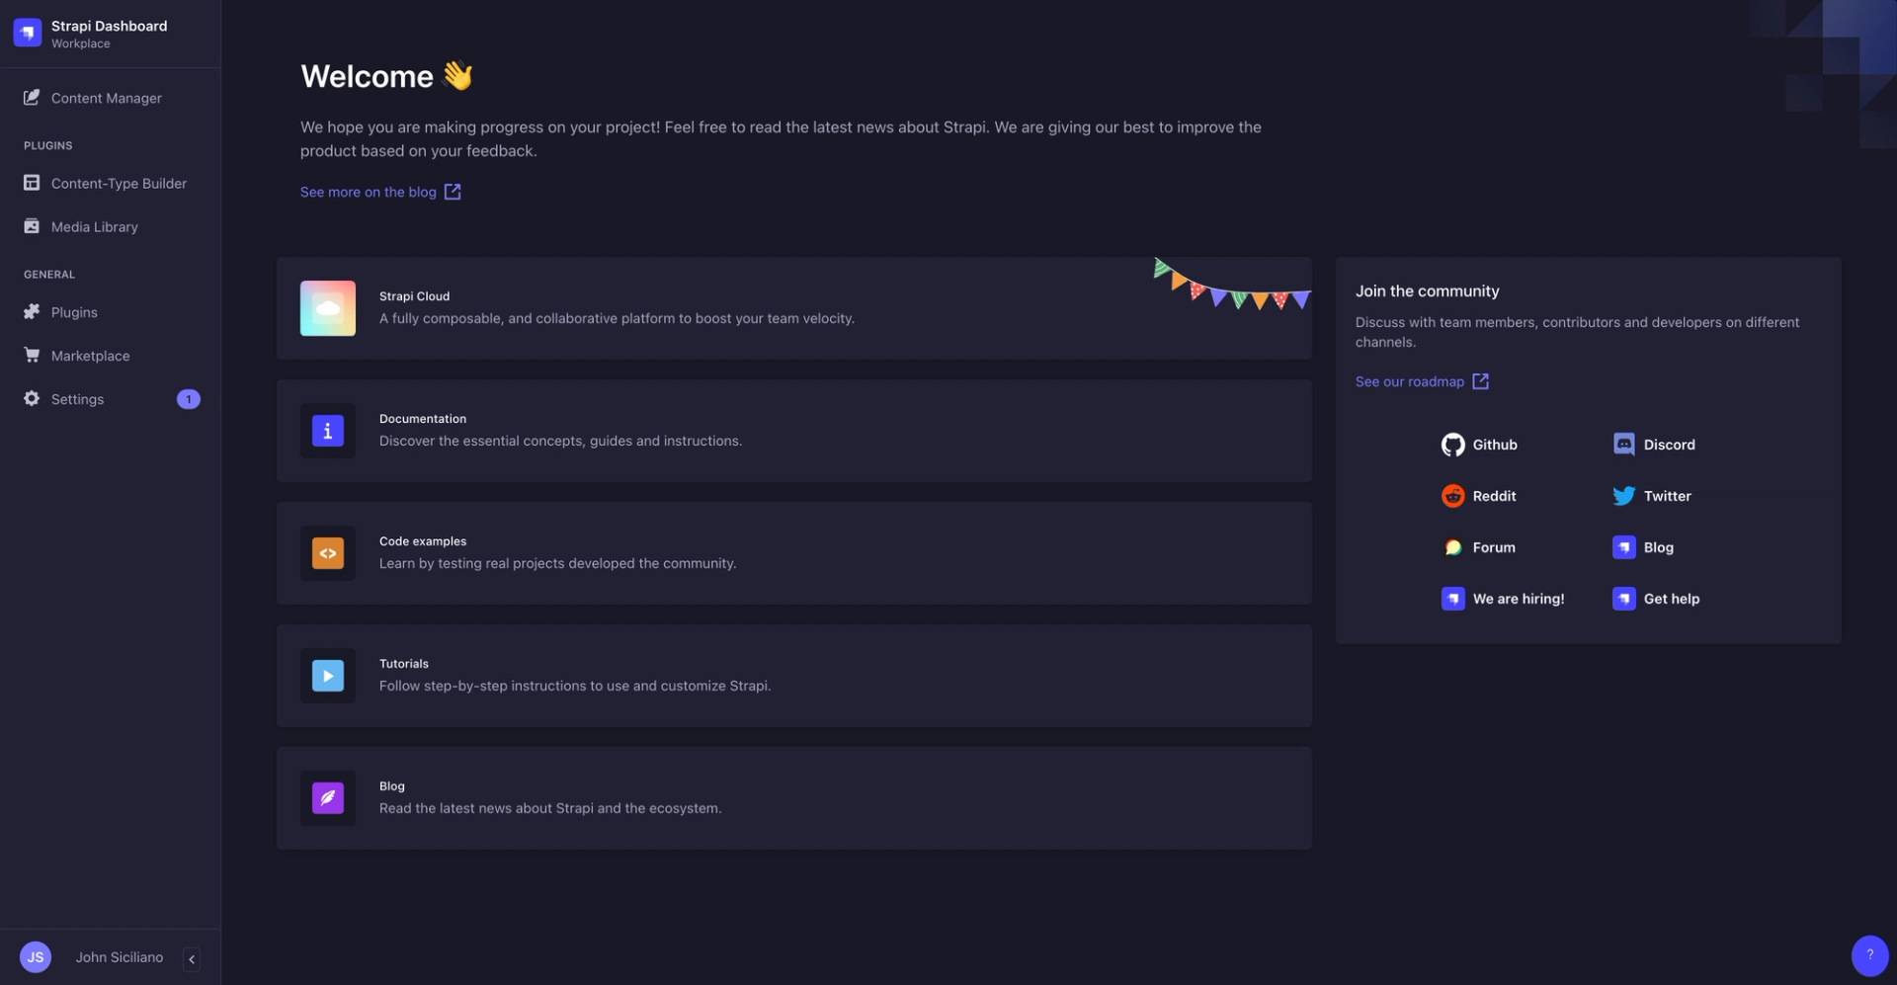The image size is (1897, 985).
Task: Open the Strapi Cloud card
Action: click(793, 307)
